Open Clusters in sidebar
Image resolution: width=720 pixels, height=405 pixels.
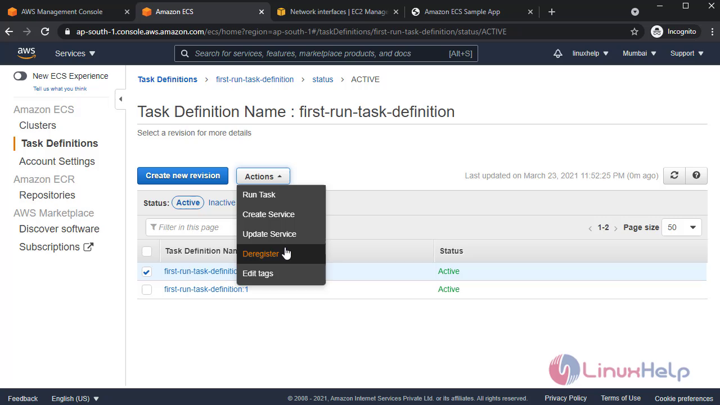[x=38, y=125]
